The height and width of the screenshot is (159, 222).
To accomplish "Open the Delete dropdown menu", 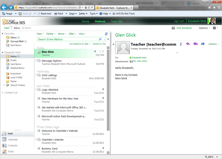I will (x=51, y=34).
